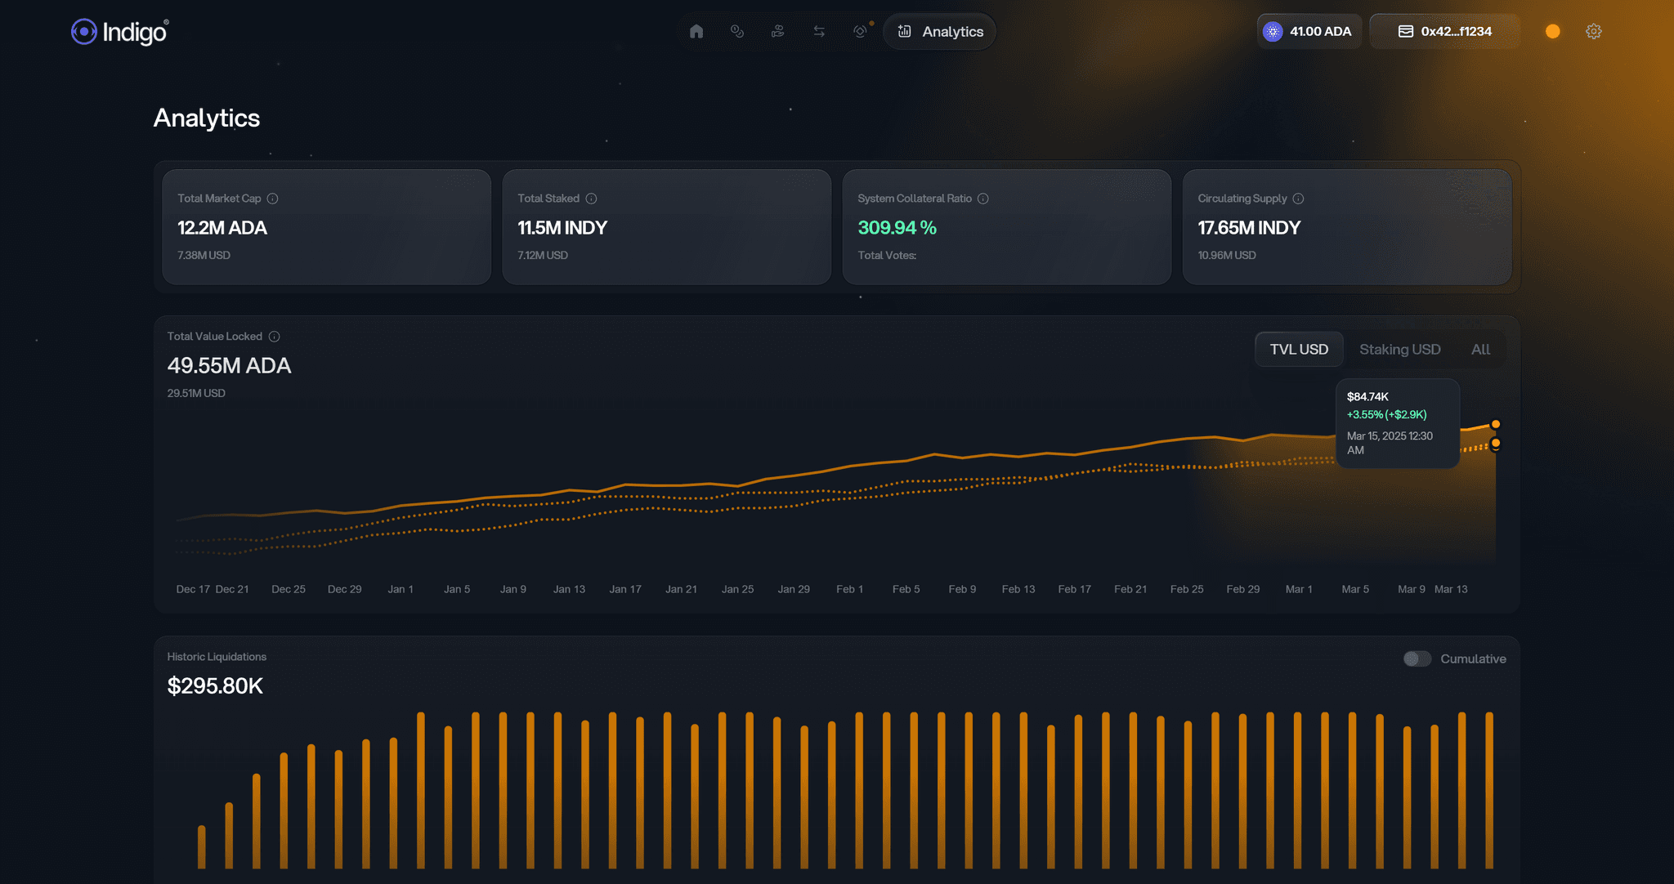Click the swap arrows icon
The width and height of the screenshot is (1674, 884).
pyautogui.click(x=818, y=31)
